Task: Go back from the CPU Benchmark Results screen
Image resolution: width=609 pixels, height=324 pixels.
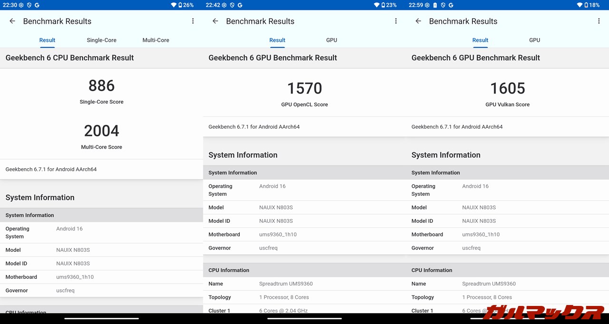Action: [x=12, y=21]
